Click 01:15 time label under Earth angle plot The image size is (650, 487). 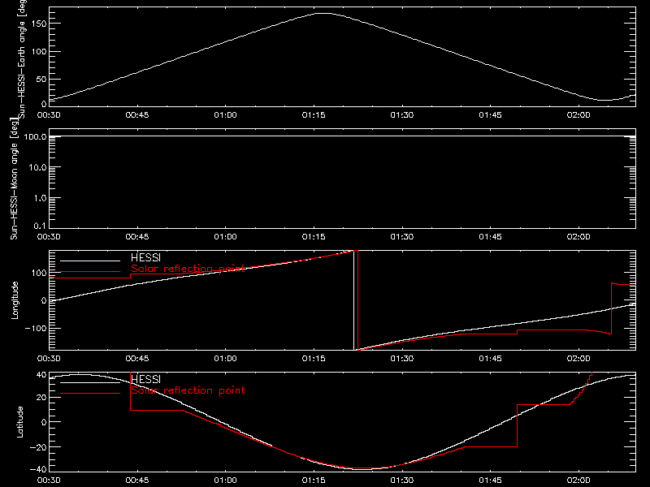(x=314, y=114)
